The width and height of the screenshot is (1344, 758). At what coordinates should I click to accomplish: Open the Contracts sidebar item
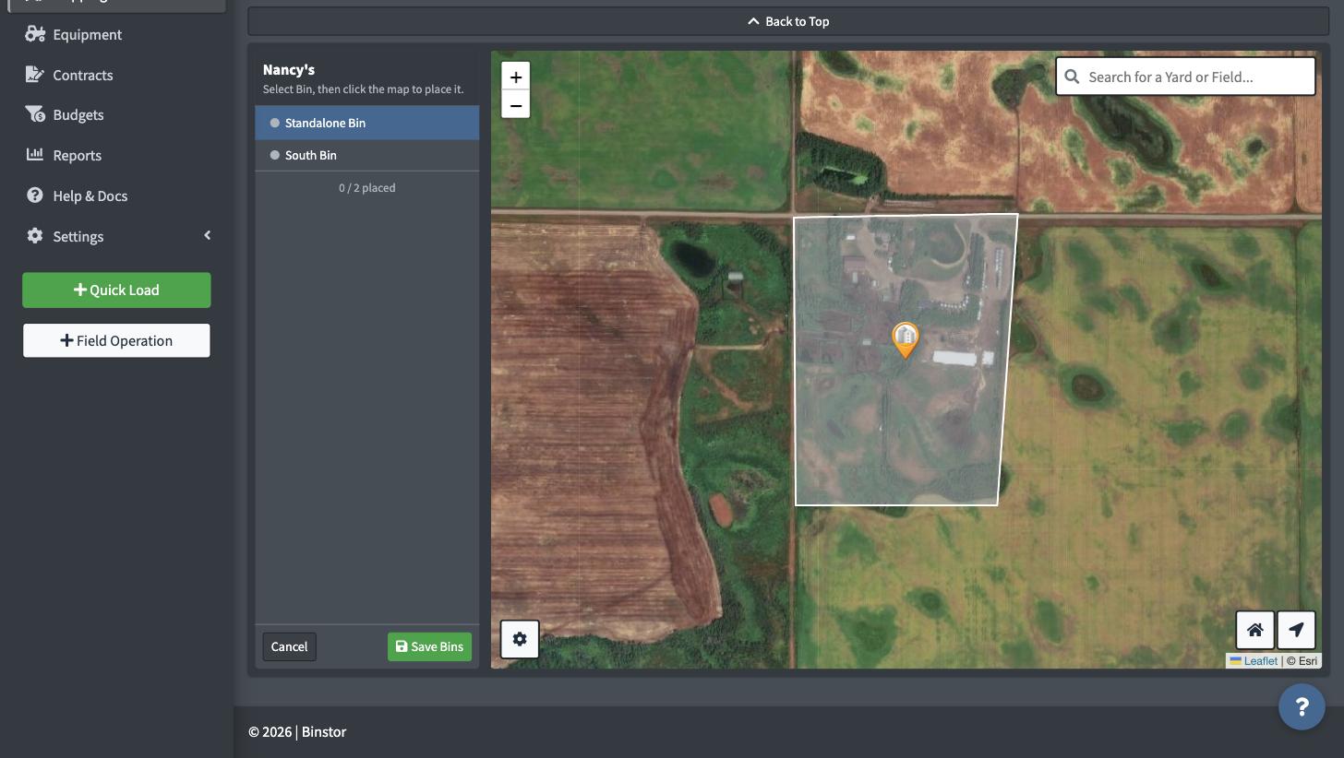coord(82,75)
